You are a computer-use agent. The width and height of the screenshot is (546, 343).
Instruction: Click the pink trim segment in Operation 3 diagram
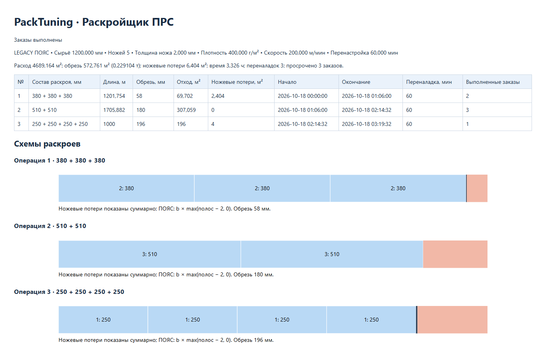[x=452, y=320]
